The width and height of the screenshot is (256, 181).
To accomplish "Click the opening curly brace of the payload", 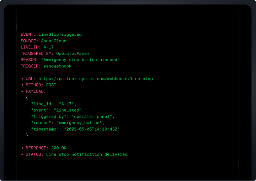I will (x=27, y=97).
